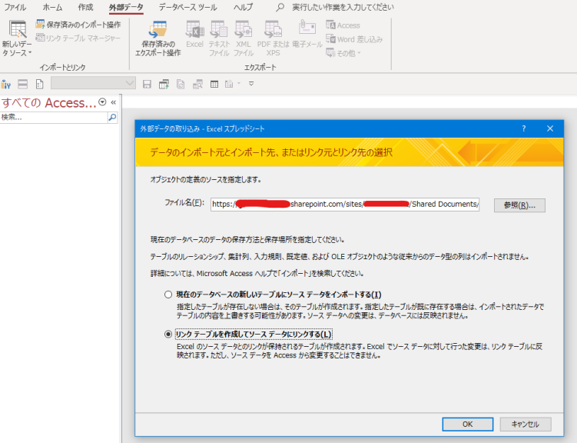This screenshot has width=577, height=443.
Task: Click 保存済みのエクスポート操作 icon
Action: click(158, 38)
